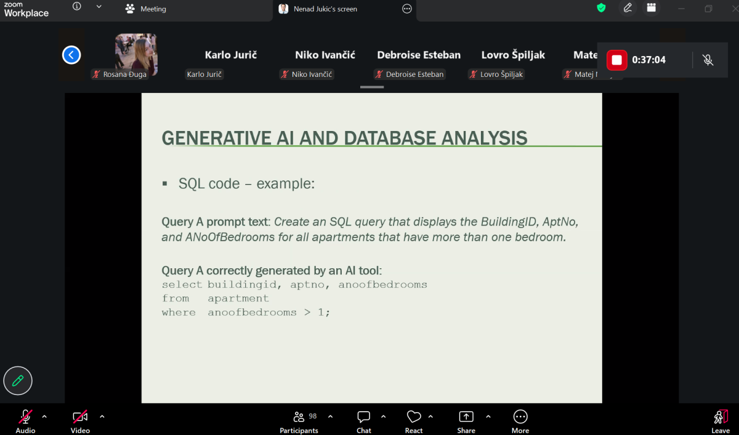Unmute microphone with the Audio button
Image resolution: width=739 pixels, height=435 pixels.
pos(25,421)
